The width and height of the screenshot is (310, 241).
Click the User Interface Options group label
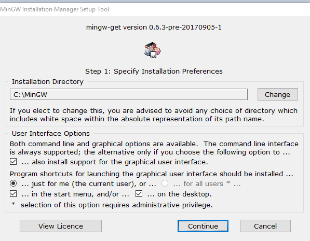tap(51, 134)
